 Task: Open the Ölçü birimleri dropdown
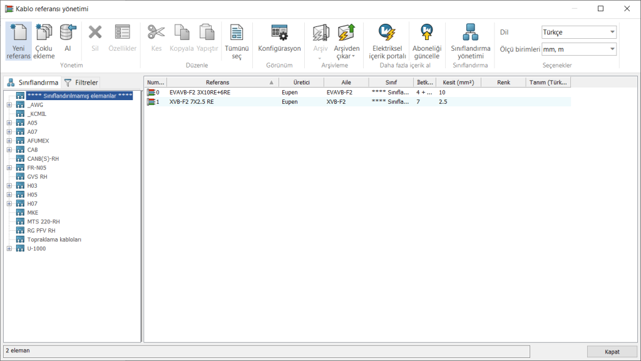click(578, 49)
